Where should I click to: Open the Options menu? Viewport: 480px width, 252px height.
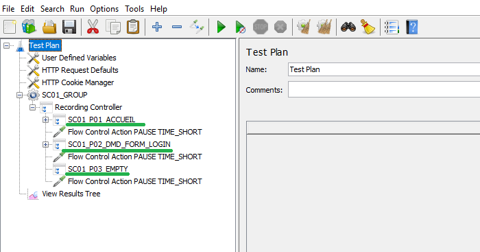click(x=104, y=9)
